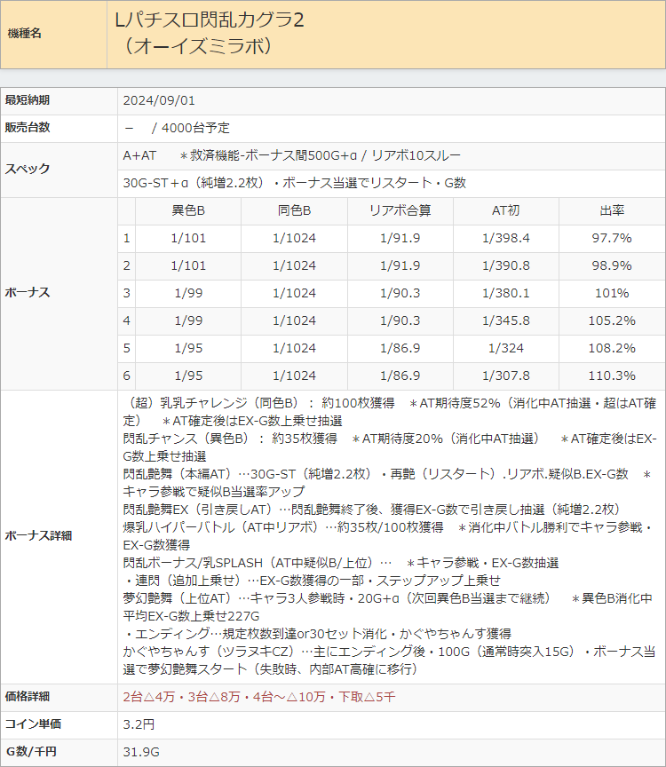Select the machine name title Lパチスロ閃乱カグラ2
The height and width of the screenshot is (767, 666).
[209, 20]
